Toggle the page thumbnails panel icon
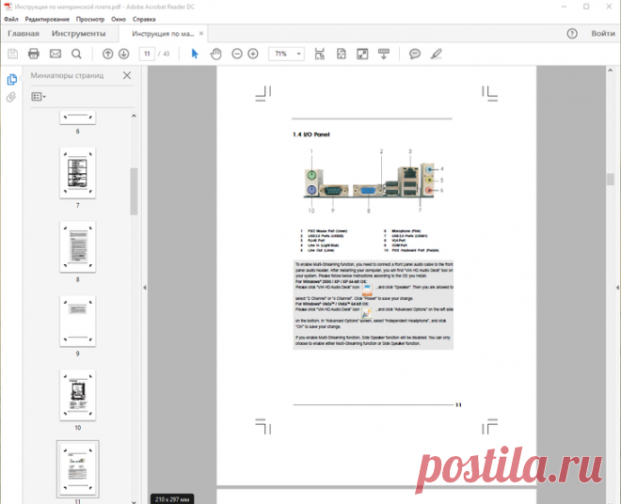Screen dimensions: 621x504 click(x=11, y=79)
